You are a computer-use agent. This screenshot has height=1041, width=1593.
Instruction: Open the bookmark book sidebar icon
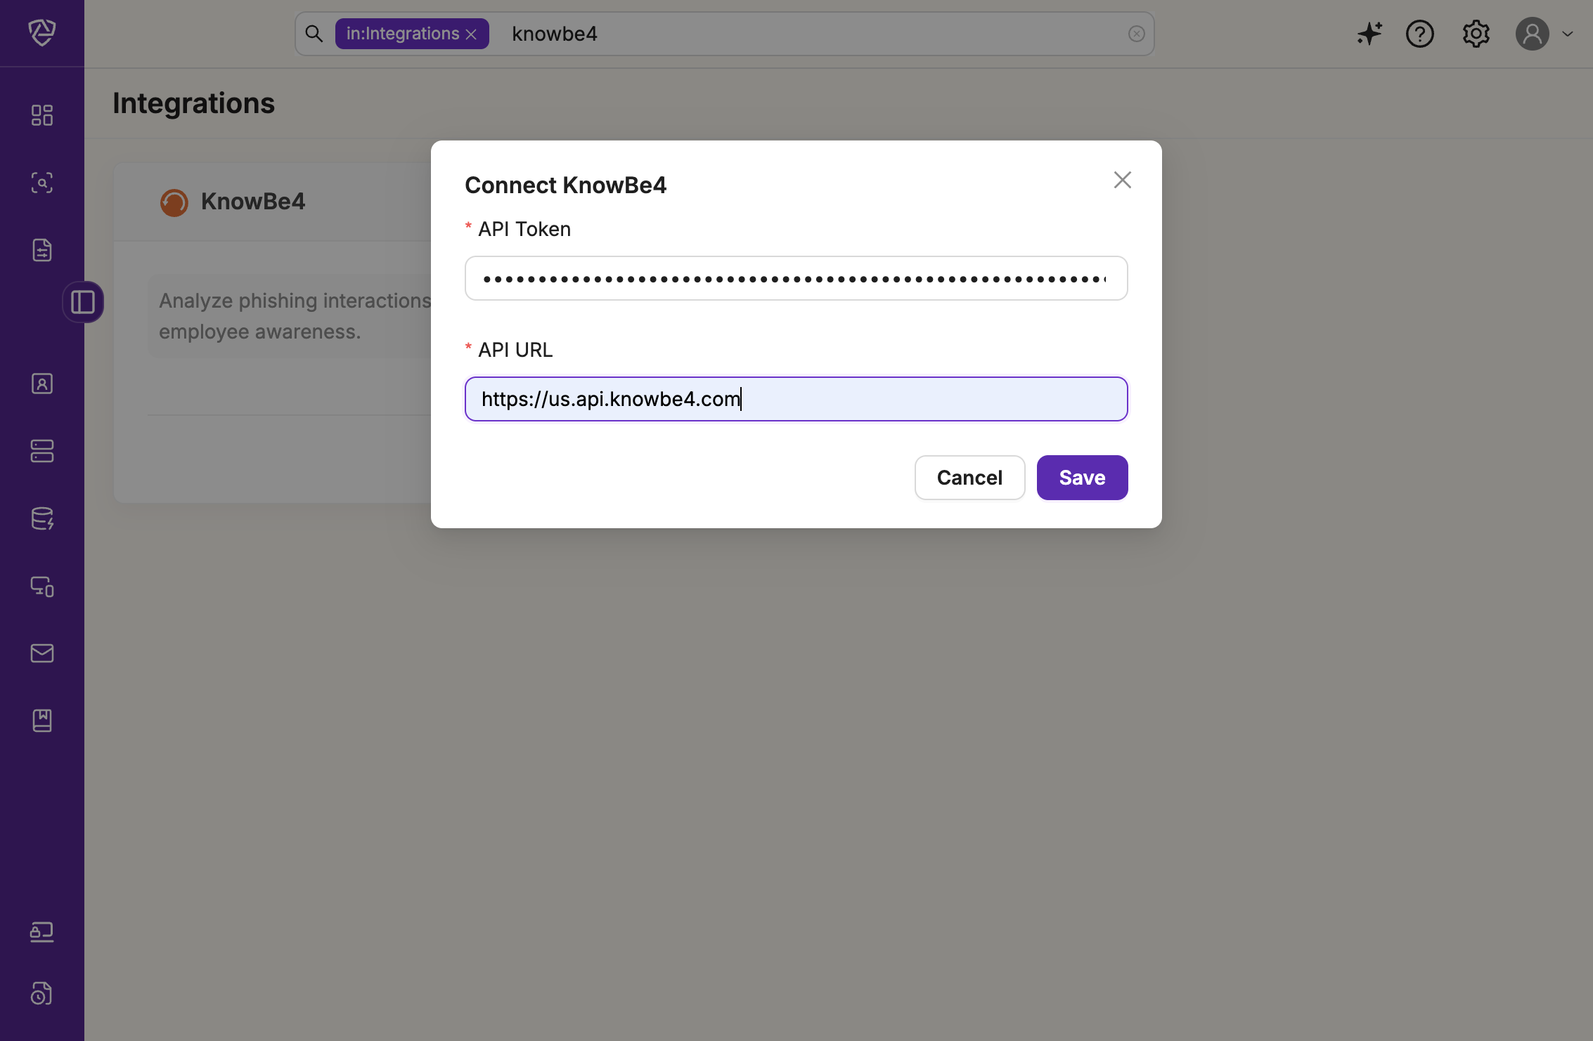[42, 721]
